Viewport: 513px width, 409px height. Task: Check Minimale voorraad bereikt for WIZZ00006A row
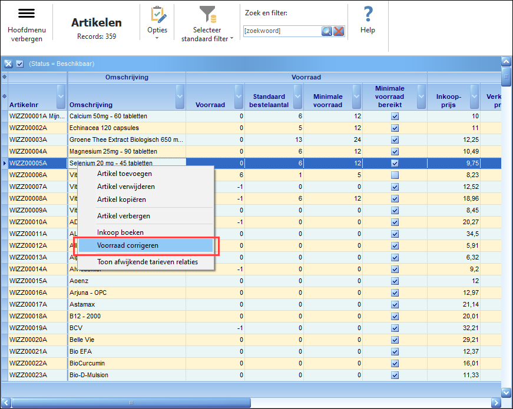[x=395, y=175]
